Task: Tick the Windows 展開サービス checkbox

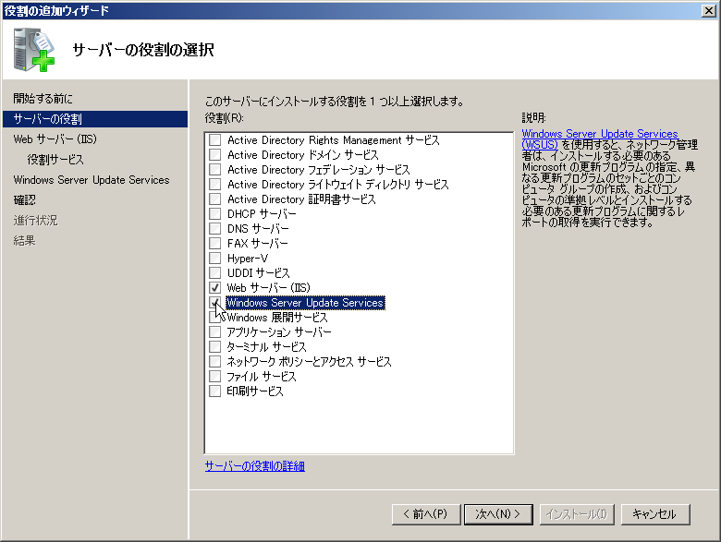Action: (214, 317)
